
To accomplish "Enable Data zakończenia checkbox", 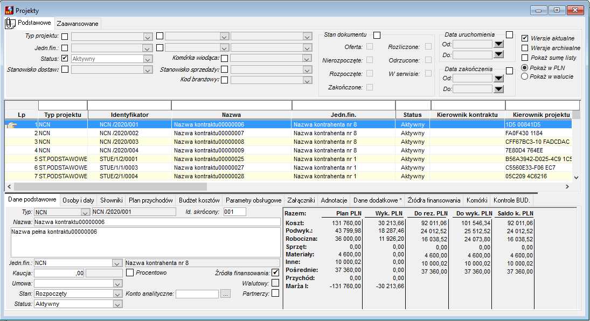I will 510,71.
